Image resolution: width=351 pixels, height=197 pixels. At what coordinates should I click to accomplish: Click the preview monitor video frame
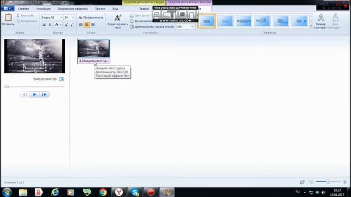pyautogui.click(x=35, y=56)
